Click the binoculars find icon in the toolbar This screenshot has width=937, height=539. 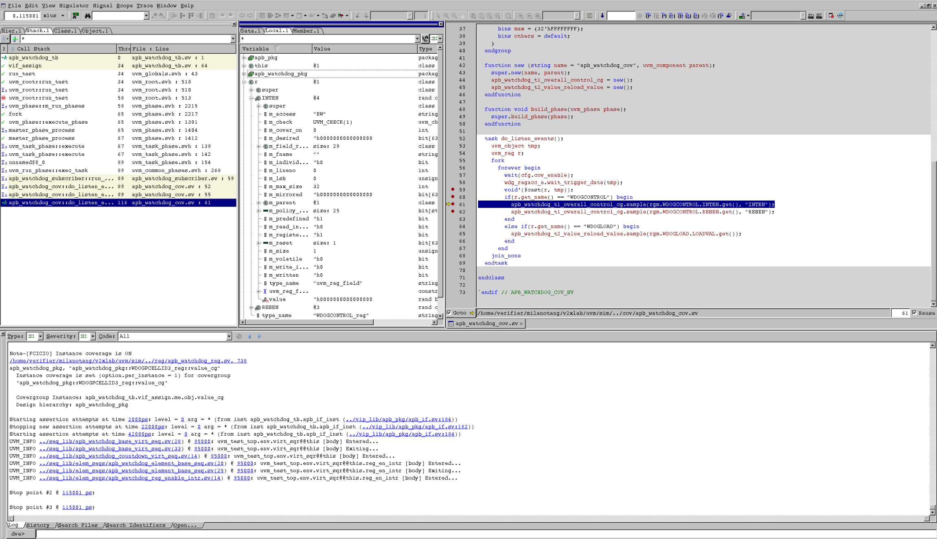click(x=88, y=16)
